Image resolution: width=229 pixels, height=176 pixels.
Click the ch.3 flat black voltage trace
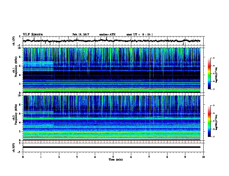click(x=111, y=147)
